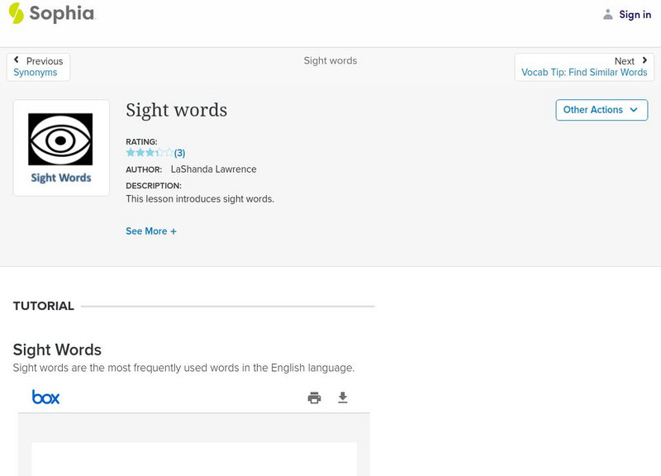Click the Next right arrow icon

(x=644, y=60)
